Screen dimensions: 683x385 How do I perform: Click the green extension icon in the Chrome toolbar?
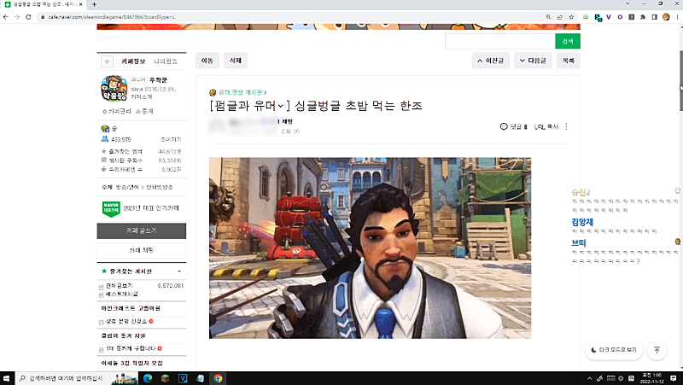586,17
